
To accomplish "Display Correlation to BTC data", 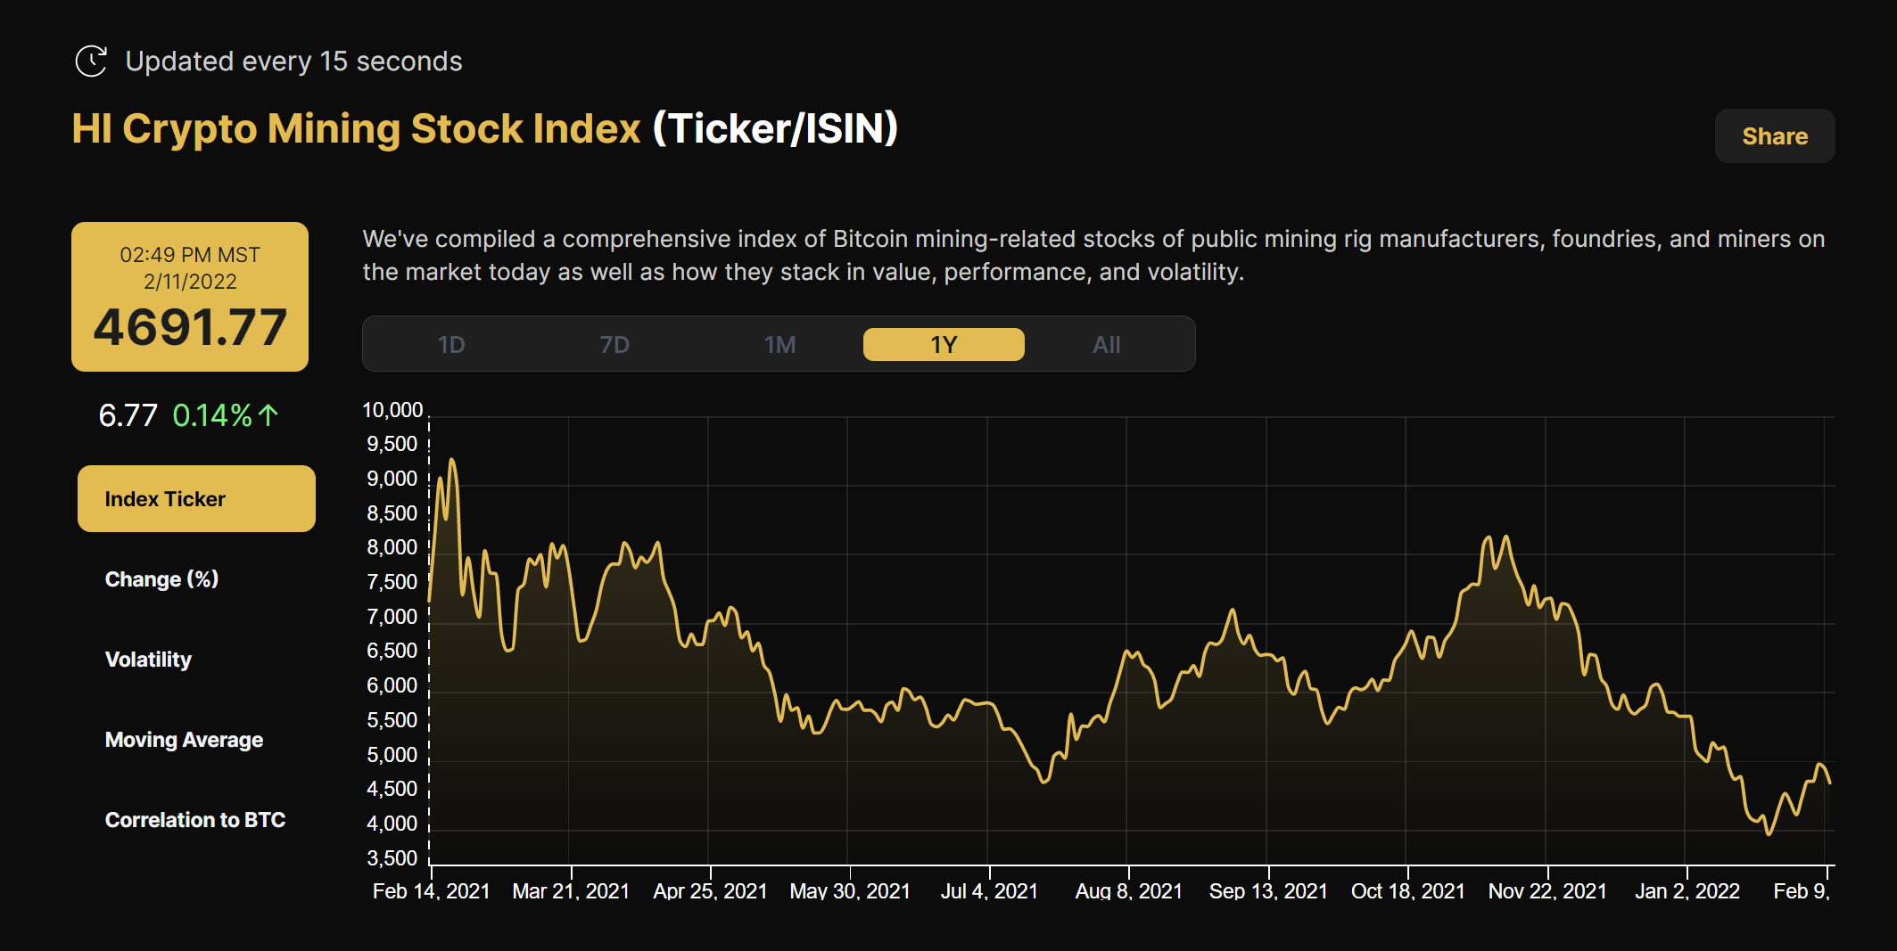I will (195, 819).
